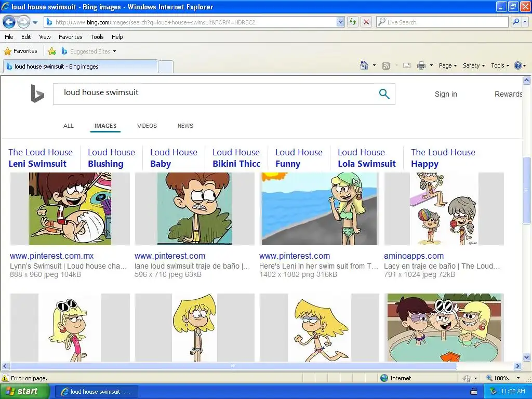
Task: Open the aminoapps.com source link
Action: (414, 256)
